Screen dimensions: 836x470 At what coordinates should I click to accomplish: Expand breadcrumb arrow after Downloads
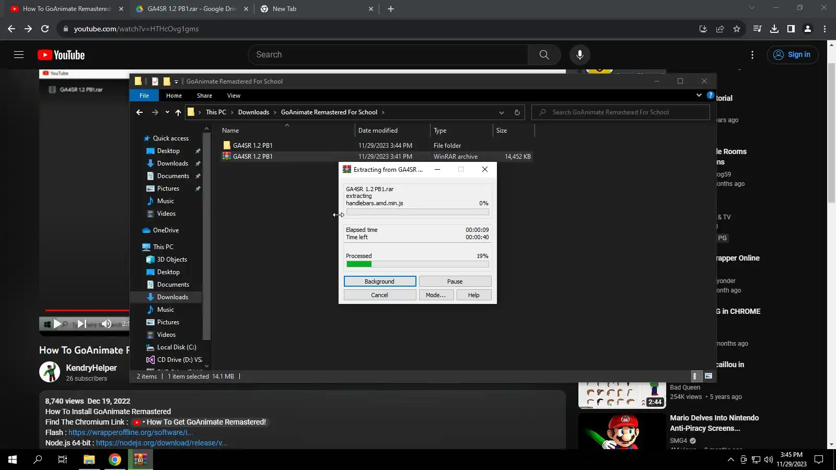click(x=275, y=112)
